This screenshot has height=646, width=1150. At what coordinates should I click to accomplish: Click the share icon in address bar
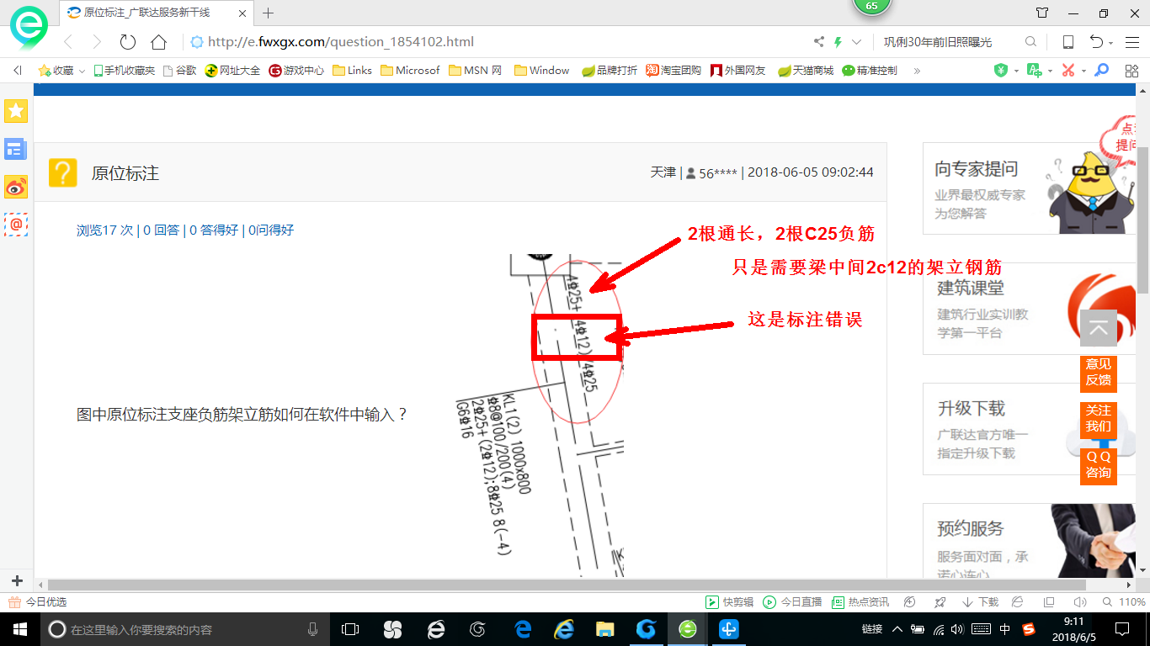click(x=819, y=42)
